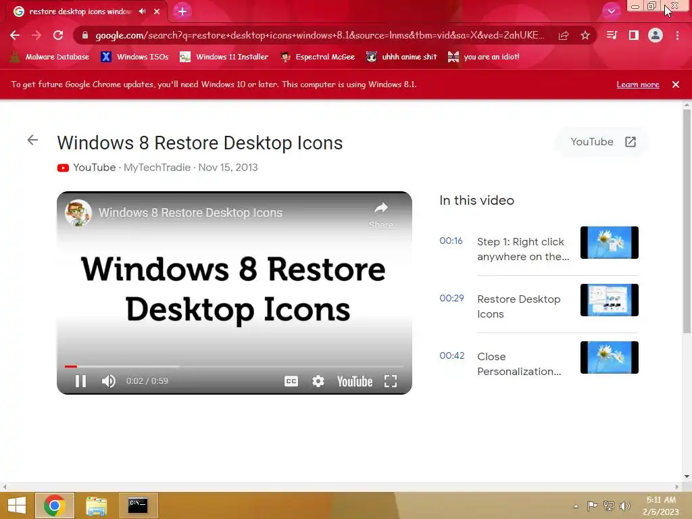Open video on YouTube button
This screenshot has height=519, width=692.
click(x=602, y=142)
